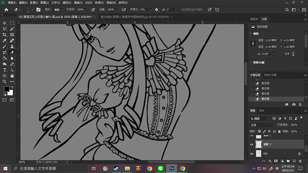Open smoothing 0% dropdown arrow
This screenshot has width=308, height=173.
tap(150, 10)
